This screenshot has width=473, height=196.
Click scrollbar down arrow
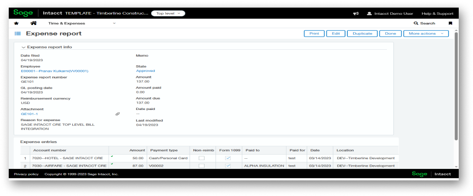[x=456, y=167]
